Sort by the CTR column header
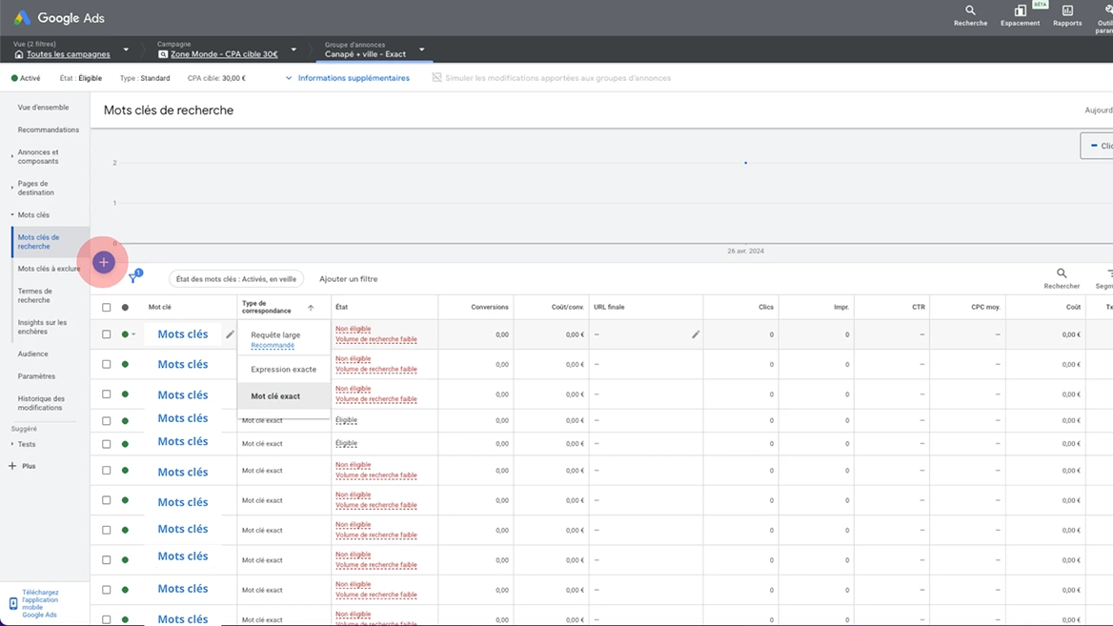The width and height of the screenshot is (1113, 626). 919,308
